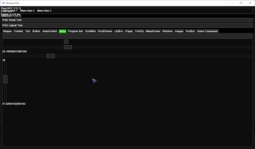Select the ScrollBar tab
The image size is (255, 149).
pyautogui.click(x=90, y=31)
